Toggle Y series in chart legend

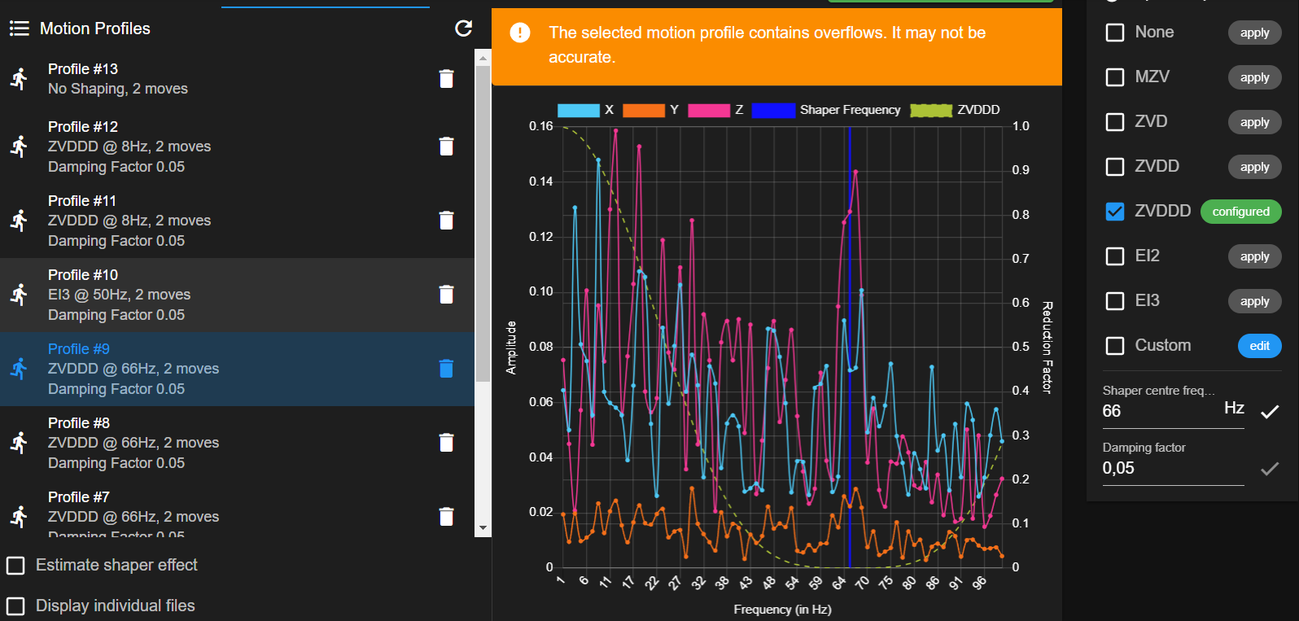[650, 110]
